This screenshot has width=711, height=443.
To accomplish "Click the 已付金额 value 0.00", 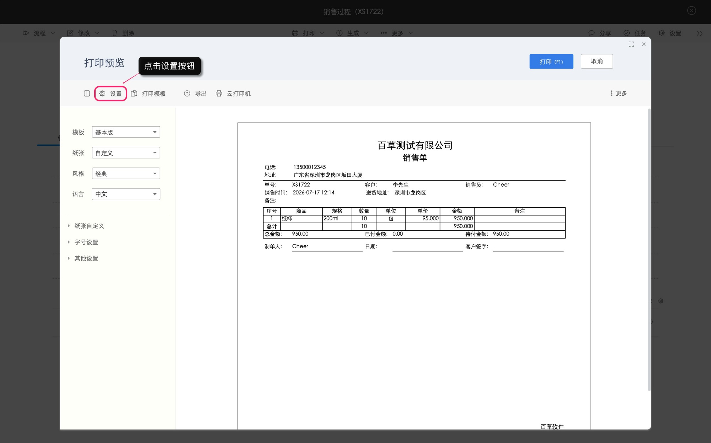I will click(x=398, y=234).
